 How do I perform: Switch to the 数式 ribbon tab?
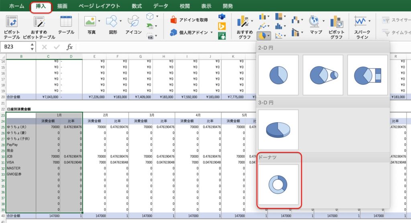coord(137,6)
